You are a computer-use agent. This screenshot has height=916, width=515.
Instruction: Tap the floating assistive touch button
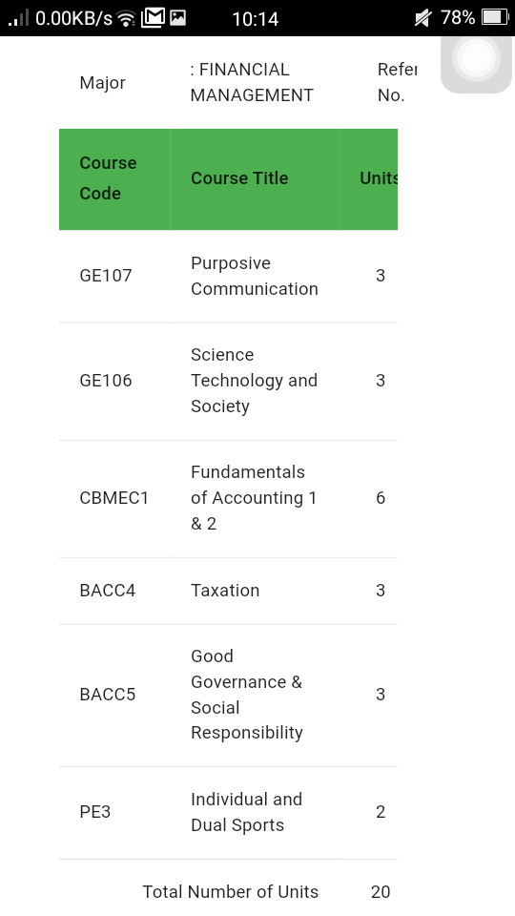(x=477, y=60)
